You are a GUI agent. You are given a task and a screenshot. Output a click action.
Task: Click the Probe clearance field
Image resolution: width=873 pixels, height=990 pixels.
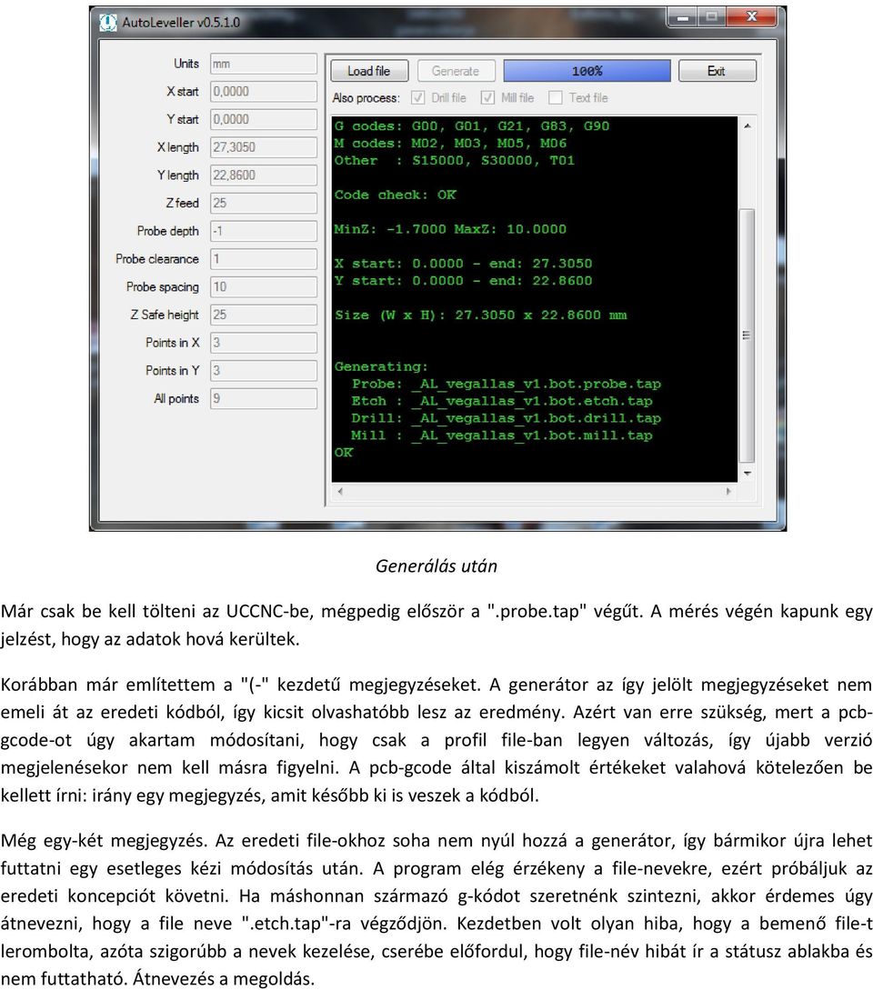(264, 259)
